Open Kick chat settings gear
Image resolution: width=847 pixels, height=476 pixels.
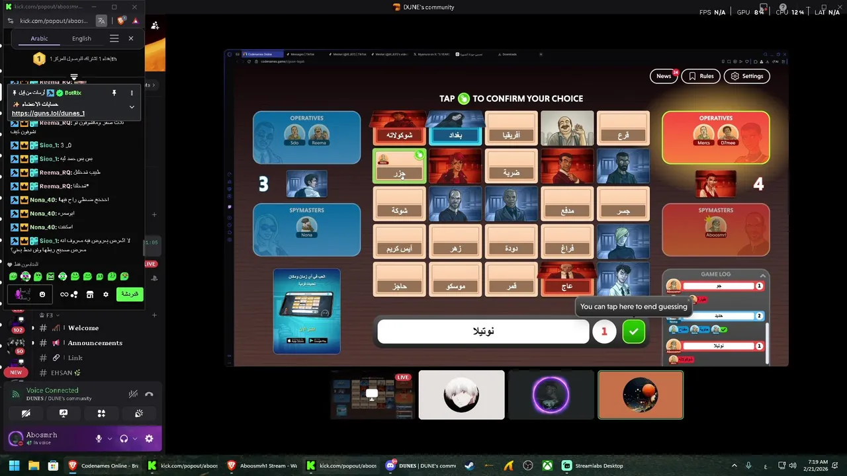(106, 294)
